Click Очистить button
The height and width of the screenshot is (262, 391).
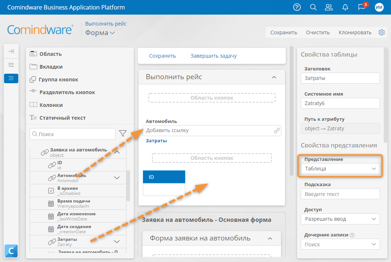pos(318,32)
